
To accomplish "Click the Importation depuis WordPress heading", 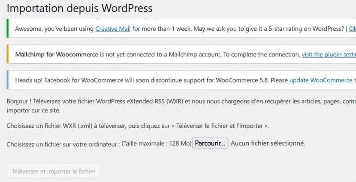I will [x=79, y=8].
